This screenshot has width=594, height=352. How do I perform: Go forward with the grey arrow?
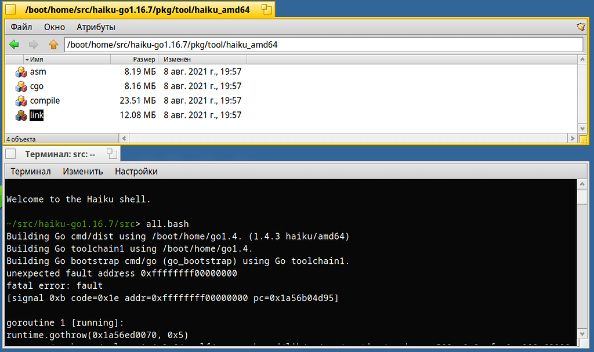coord(34,44)
